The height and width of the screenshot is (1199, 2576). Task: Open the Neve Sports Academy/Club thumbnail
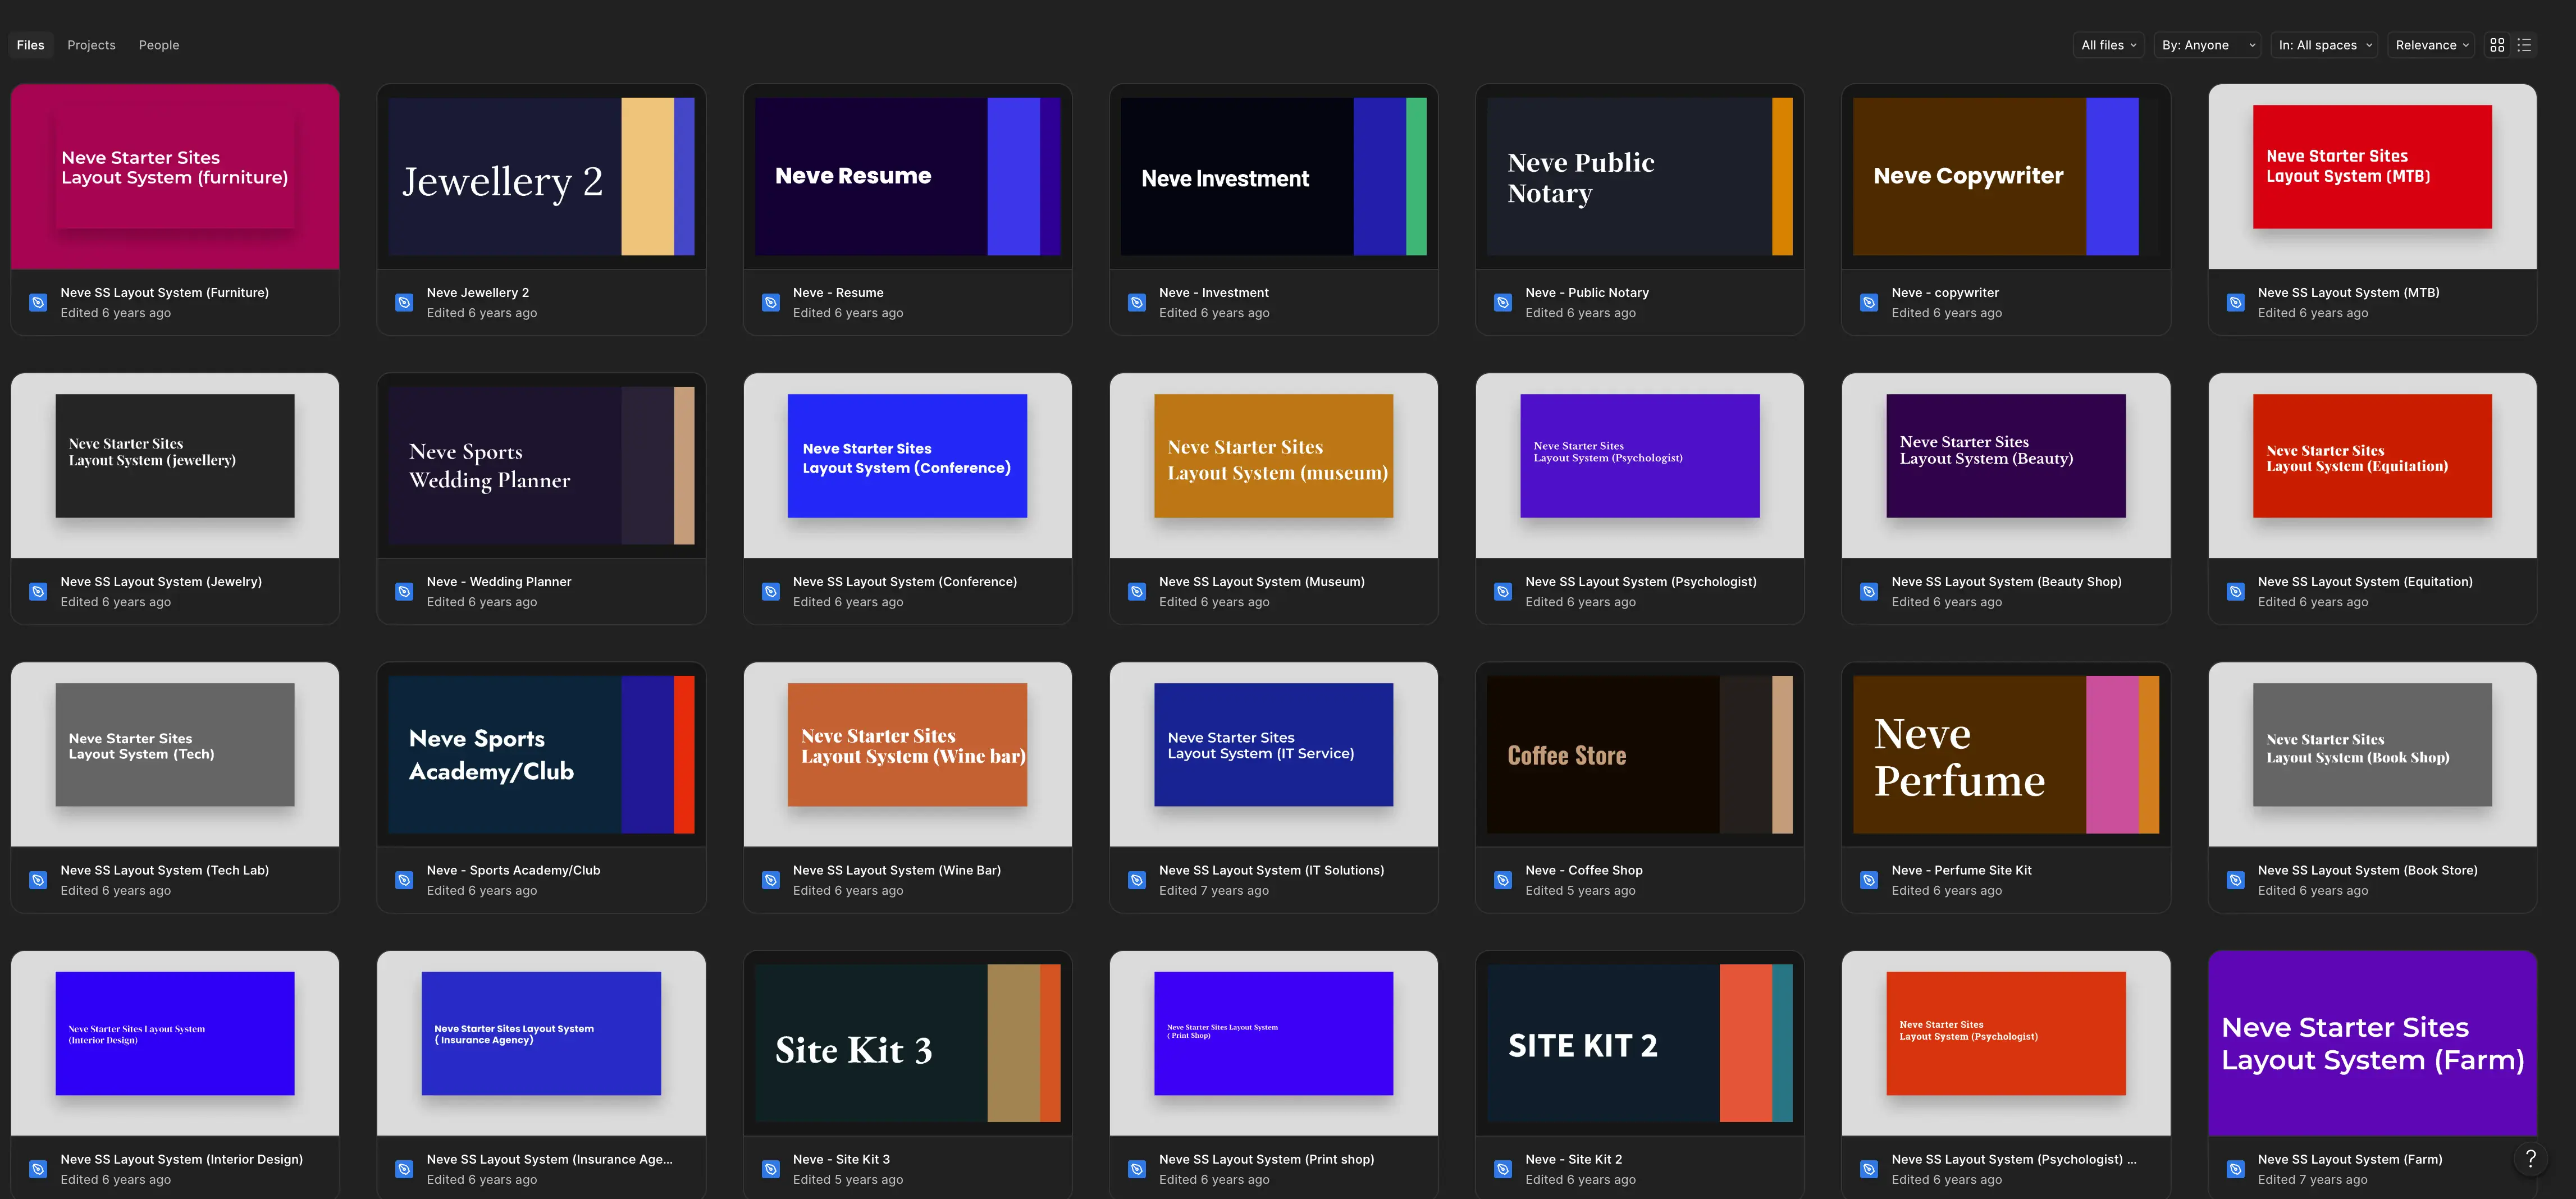pos(541,754)
